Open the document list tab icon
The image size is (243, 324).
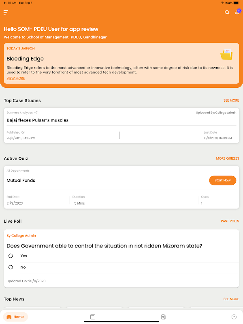coord(93,317)
